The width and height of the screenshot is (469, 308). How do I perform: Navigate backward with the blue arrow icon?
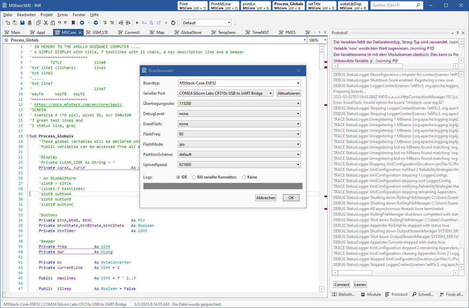pos(82,23)
